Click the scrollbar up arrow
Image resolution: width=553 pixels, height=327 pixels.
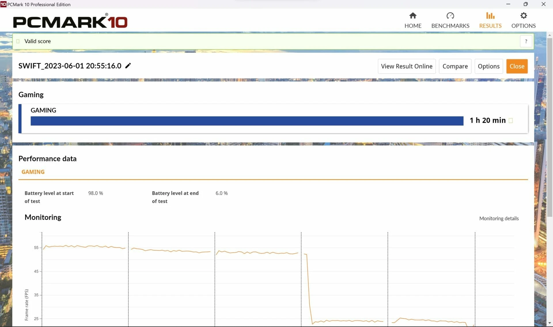[550, 35]
